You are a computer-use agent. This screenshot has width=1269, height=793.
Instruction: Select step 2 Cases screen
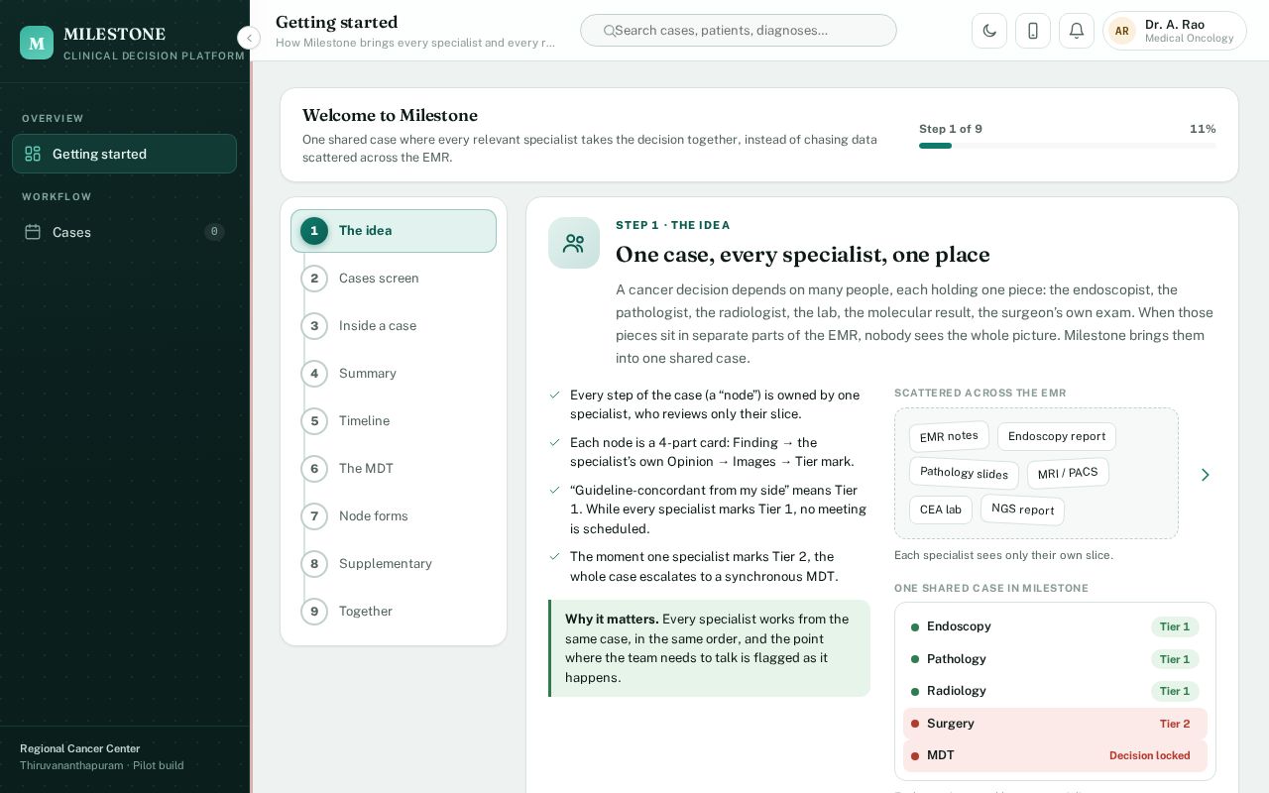[x=394, y=279]
